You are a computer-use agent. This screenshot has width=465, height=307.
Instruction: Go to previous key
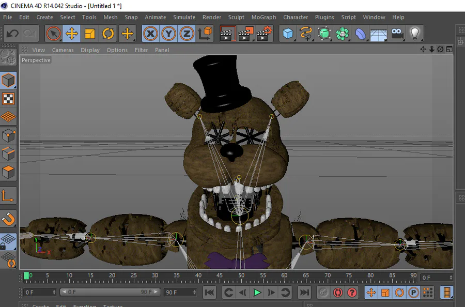228,293
